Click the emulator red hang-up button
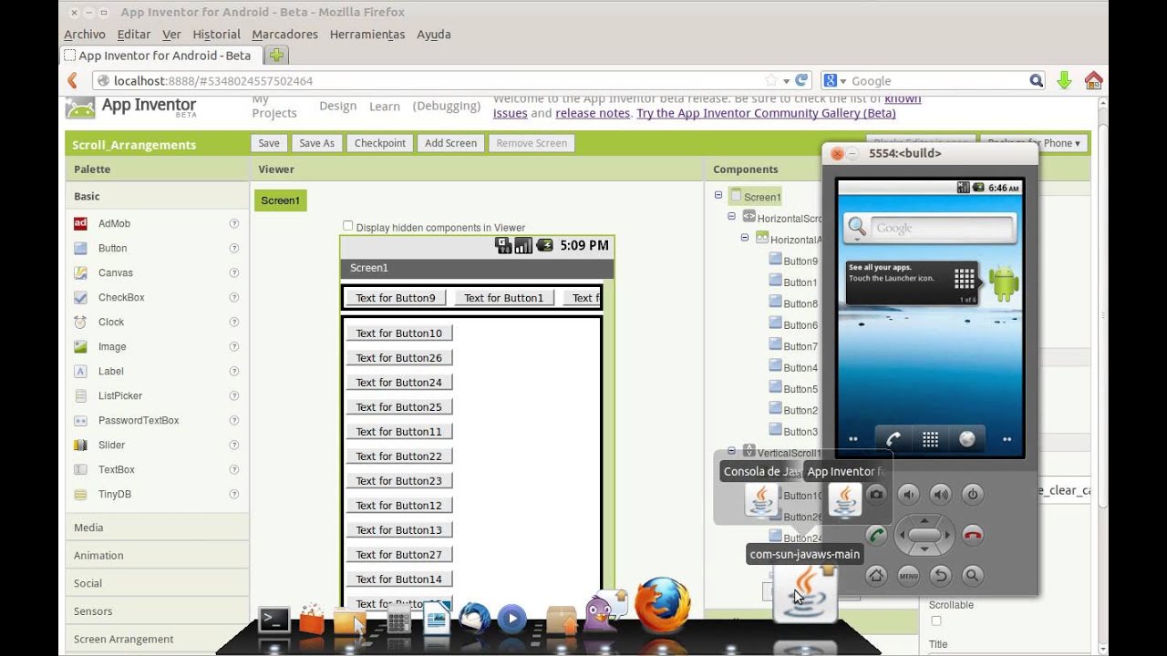The height and width of the screenshot is (656, 1167). click(973, 535)
